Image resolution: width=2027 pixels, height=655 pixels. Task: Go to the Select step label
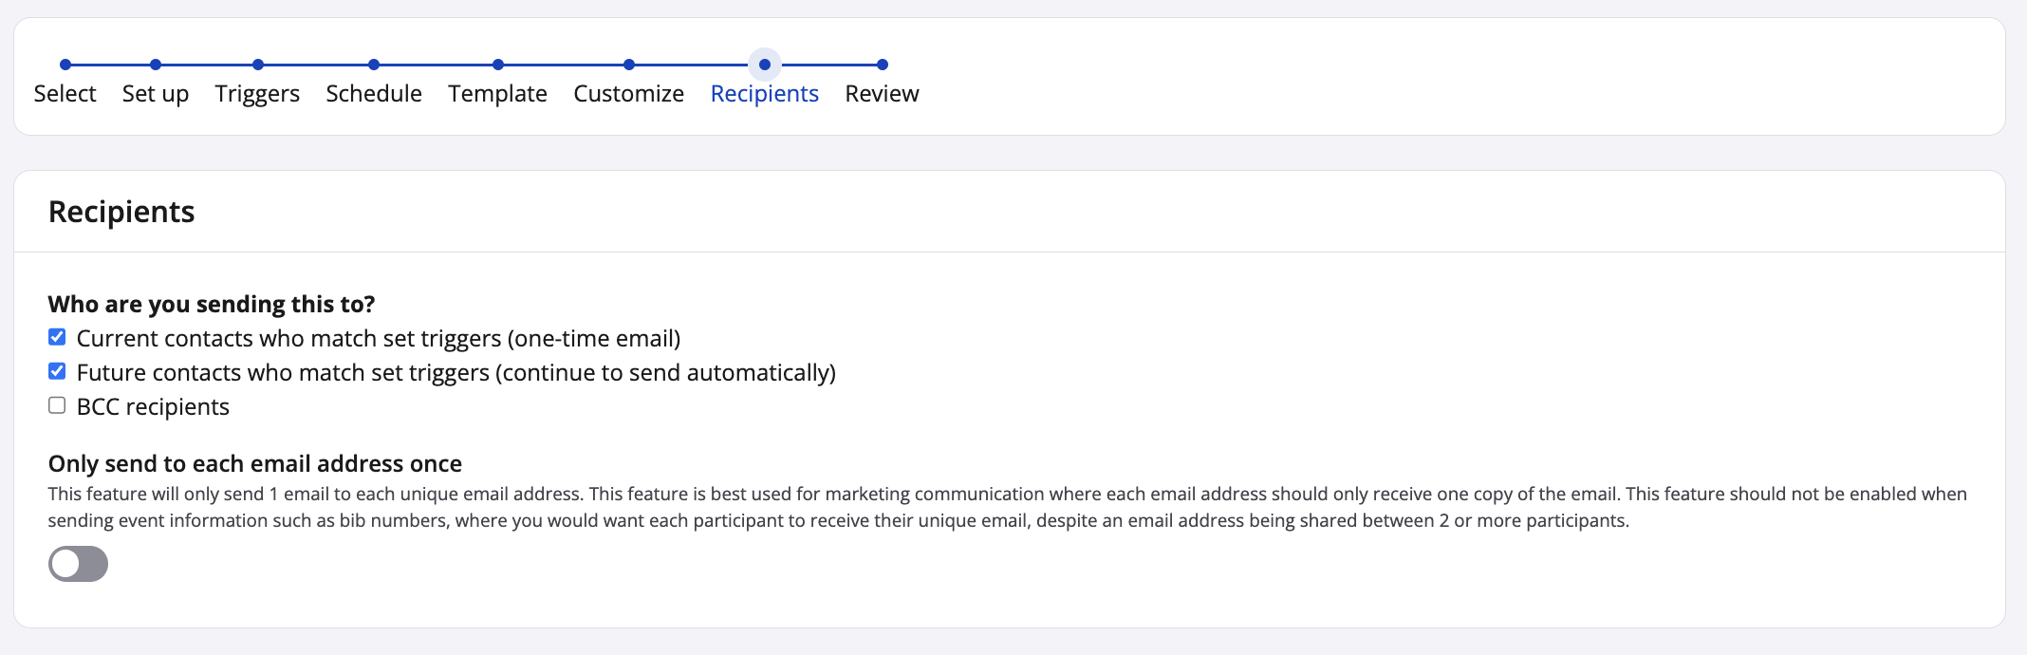pos(65,94)
